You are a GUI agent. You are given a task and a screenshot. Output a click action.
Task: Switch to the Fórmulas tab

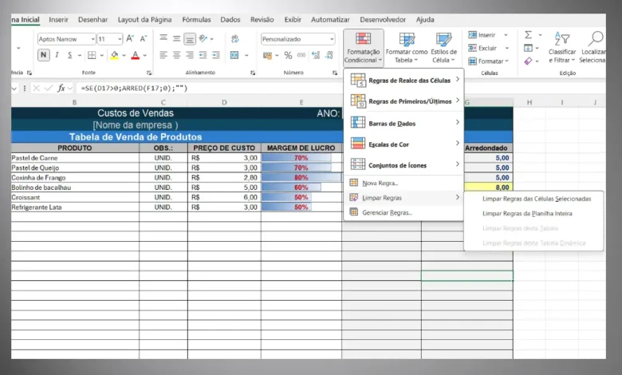(196, 19)
